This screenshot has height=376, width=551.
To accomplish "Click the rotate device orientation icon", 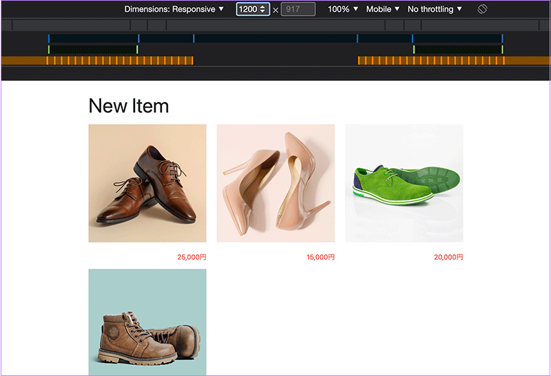I will [482, 9].
